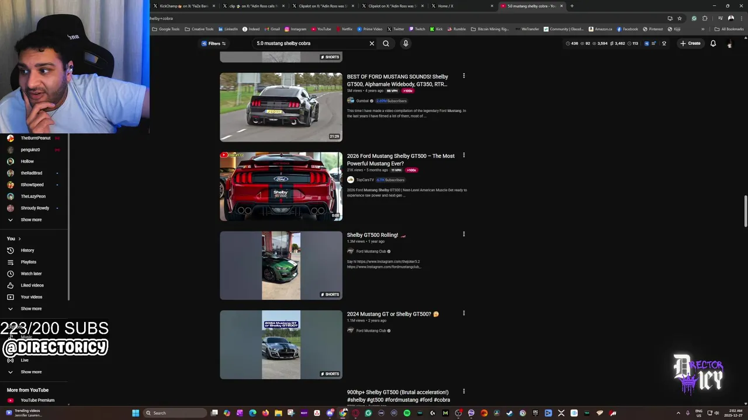The height and width of the screenshot is (420, 748).
Task: Open theRadBrad subscription
Action: 31,173
